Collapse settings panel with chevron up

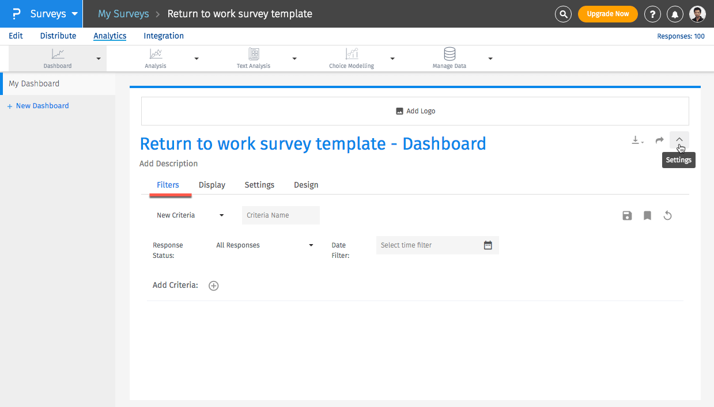click(679, 140)
